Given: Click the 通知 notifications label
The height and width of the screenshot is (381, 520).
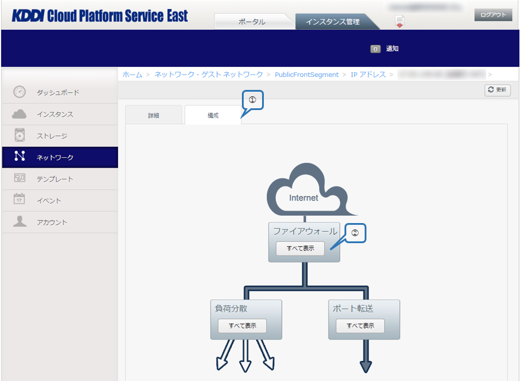Looking at the screenshot, I should point(392,49).
